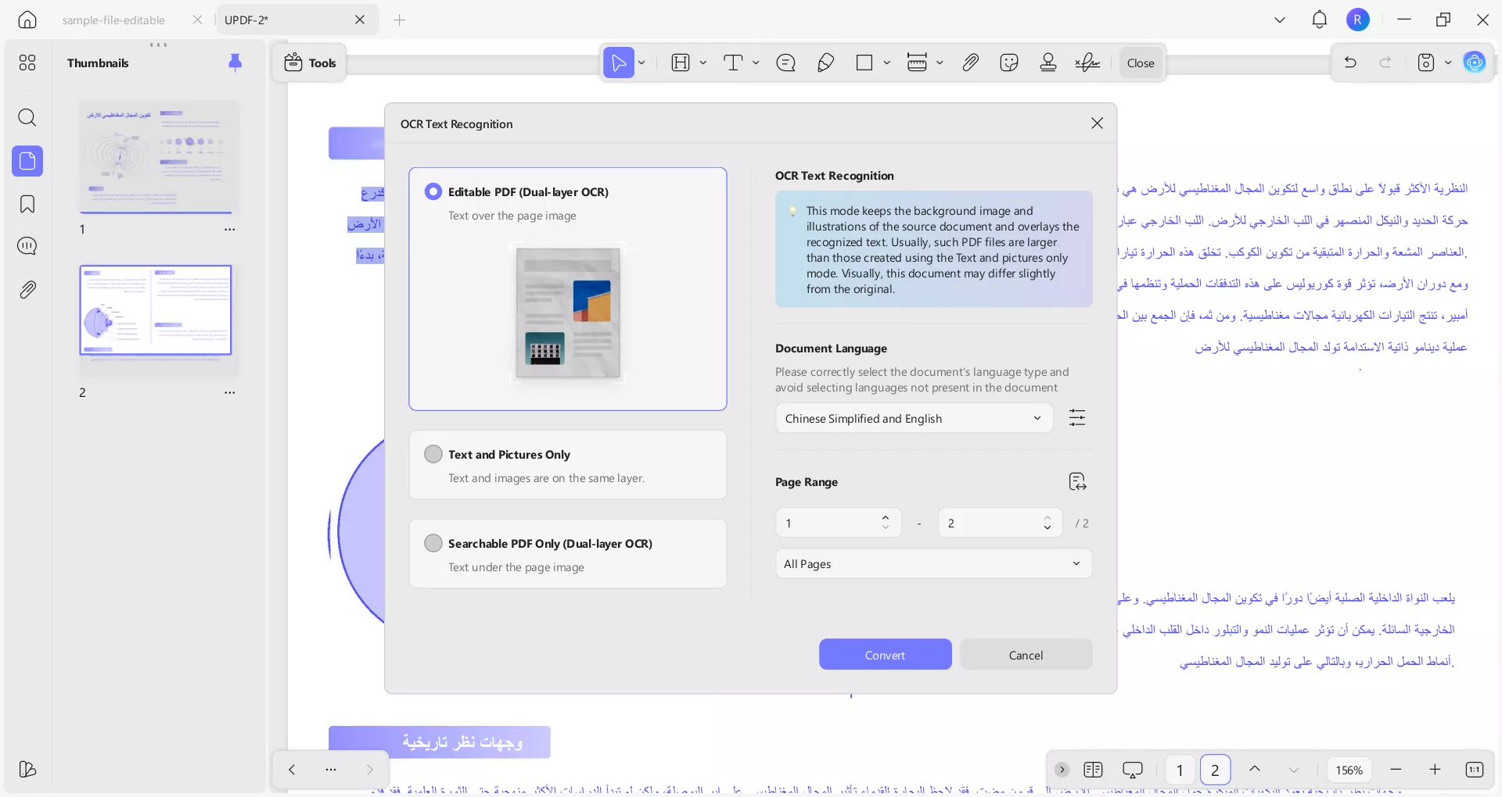Expand the text tool options arrow
1502x797 pixels.
[756, 63]
